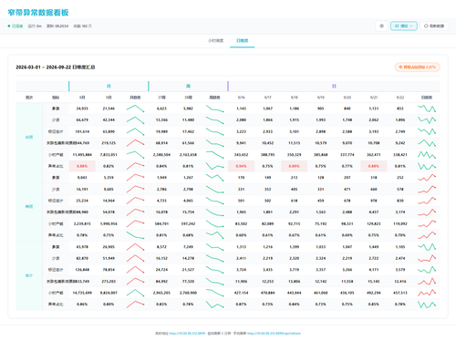Screen dimensions: 456x341
Task: Click the 2026-03-01 date range heading
Action: click(x=56, y=67)
